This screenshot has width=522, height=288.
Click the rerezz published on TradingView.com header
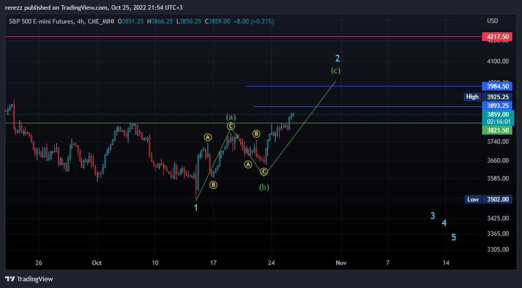(x=94, y=7)
